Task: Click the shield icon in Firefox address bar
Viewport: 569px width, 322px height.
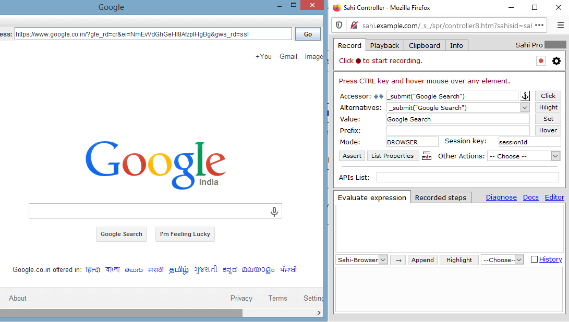Action: tap(339, 25)
